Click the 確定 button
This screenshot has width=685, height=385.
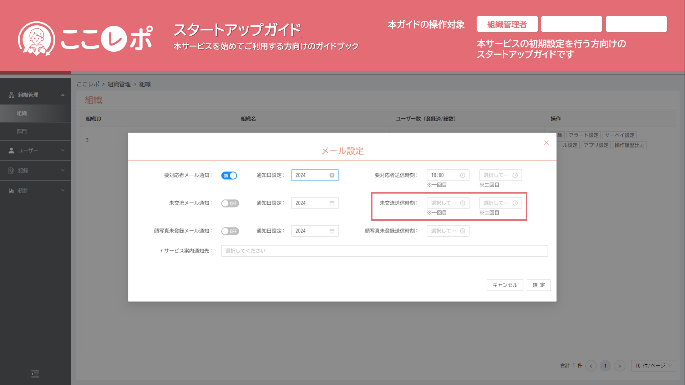(538, 285)
